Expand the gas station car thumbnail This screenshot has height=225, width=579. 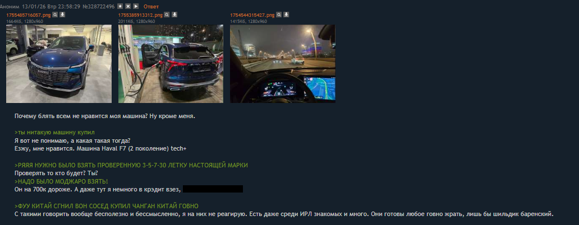pos(171,64)
